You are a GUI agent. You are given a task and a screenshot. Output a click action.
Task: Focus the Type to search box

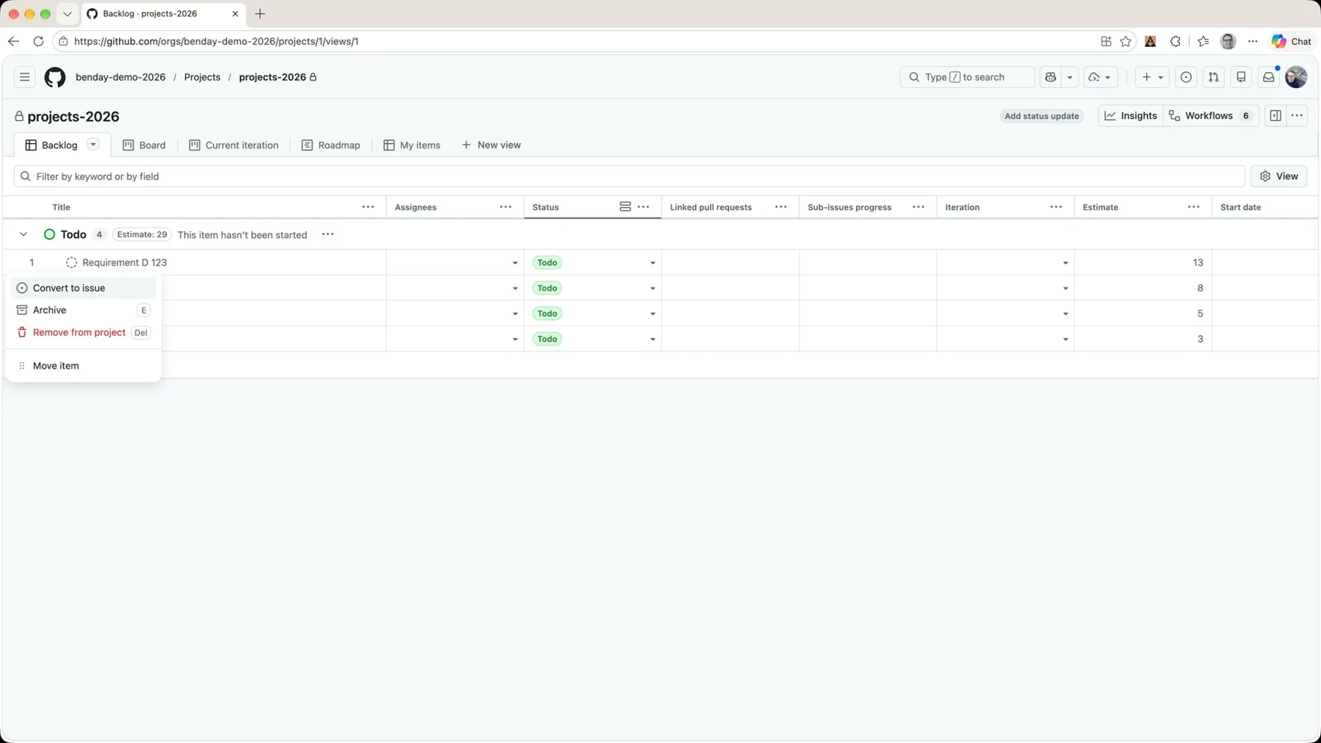(x=967, y=77)
